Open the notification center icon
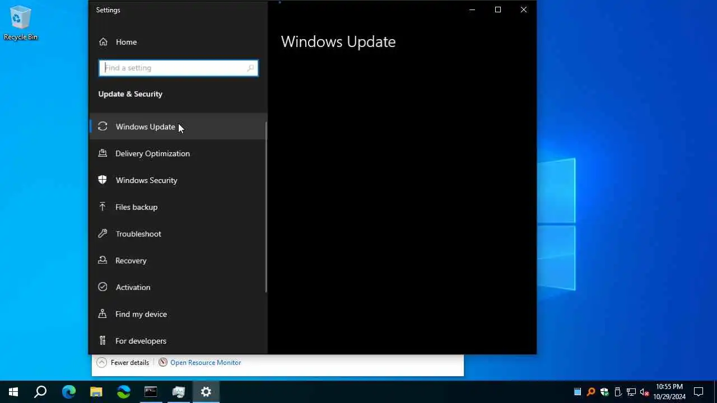This screenshot has width=717, height=403. [x=699, y=392]
